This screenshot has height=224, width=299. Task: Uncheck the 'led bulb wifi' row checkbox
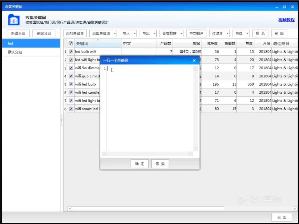pos(71,52)
